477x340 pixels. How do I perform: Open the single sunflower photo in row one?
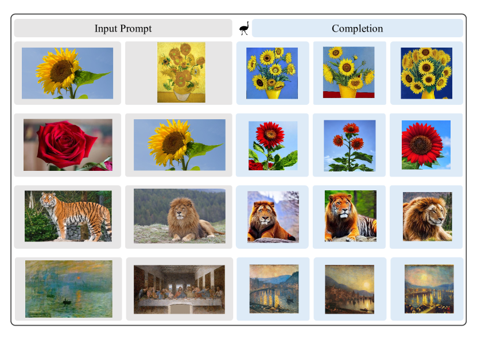tap(67, 73)
